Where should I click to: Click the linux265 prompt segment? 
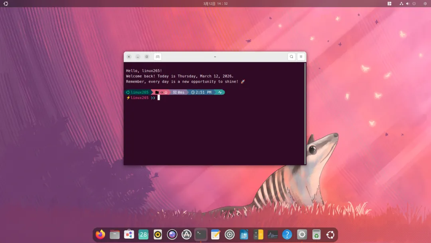point(138,92)
